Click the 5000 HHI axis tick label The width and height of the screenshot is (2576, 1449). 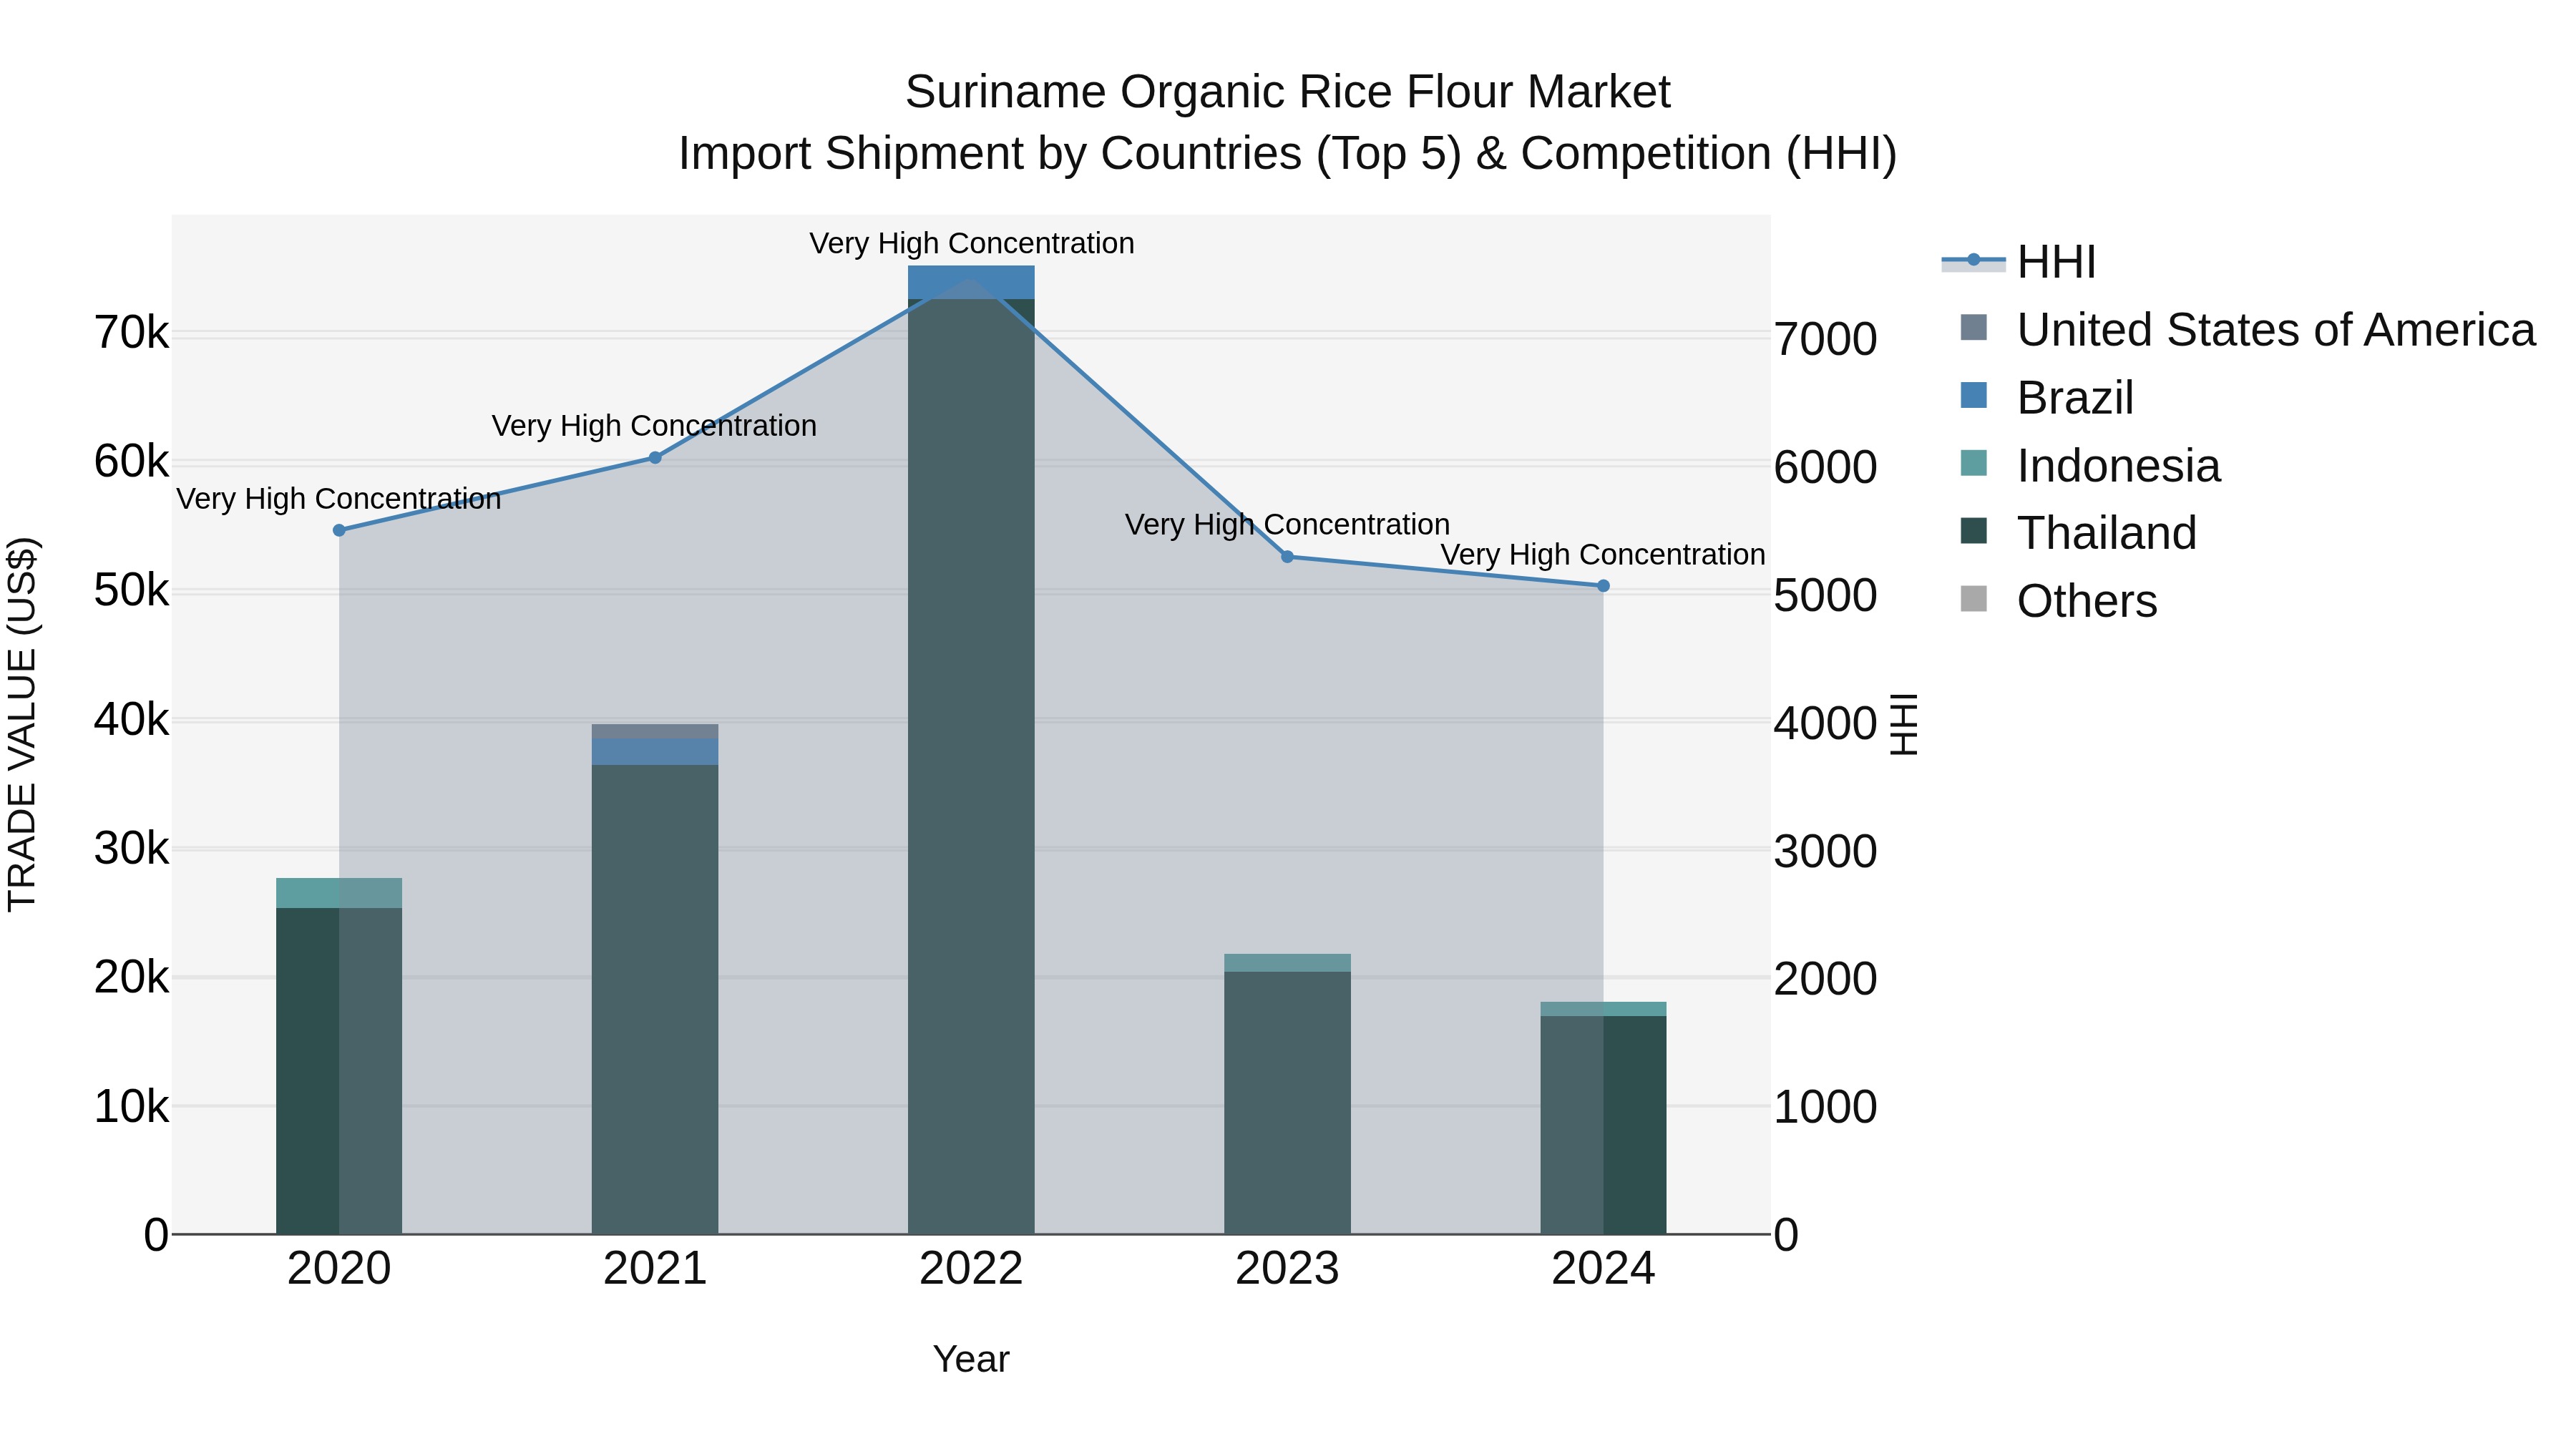(1826, 596)
